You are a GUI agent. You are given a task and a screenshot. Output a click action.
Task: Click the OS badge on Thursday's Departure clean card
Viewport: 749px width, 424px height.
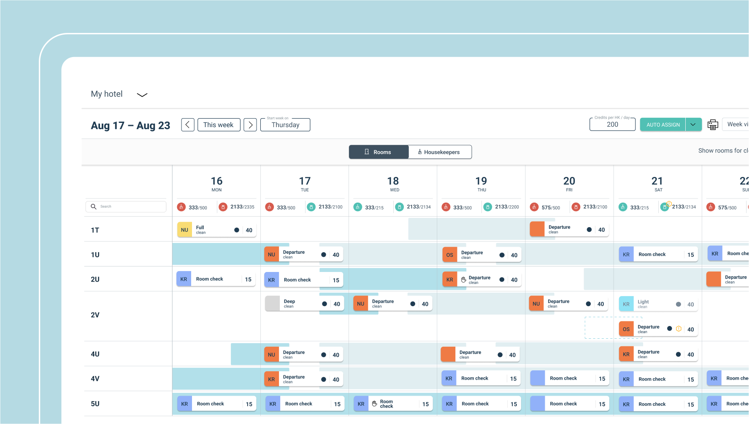tap(449, 254)
